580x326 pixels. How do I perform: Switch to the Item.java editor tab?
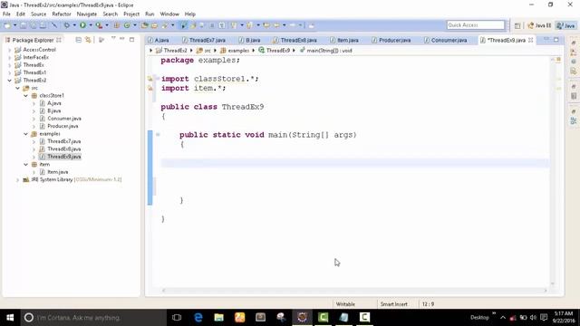click(x=344, y=40)
